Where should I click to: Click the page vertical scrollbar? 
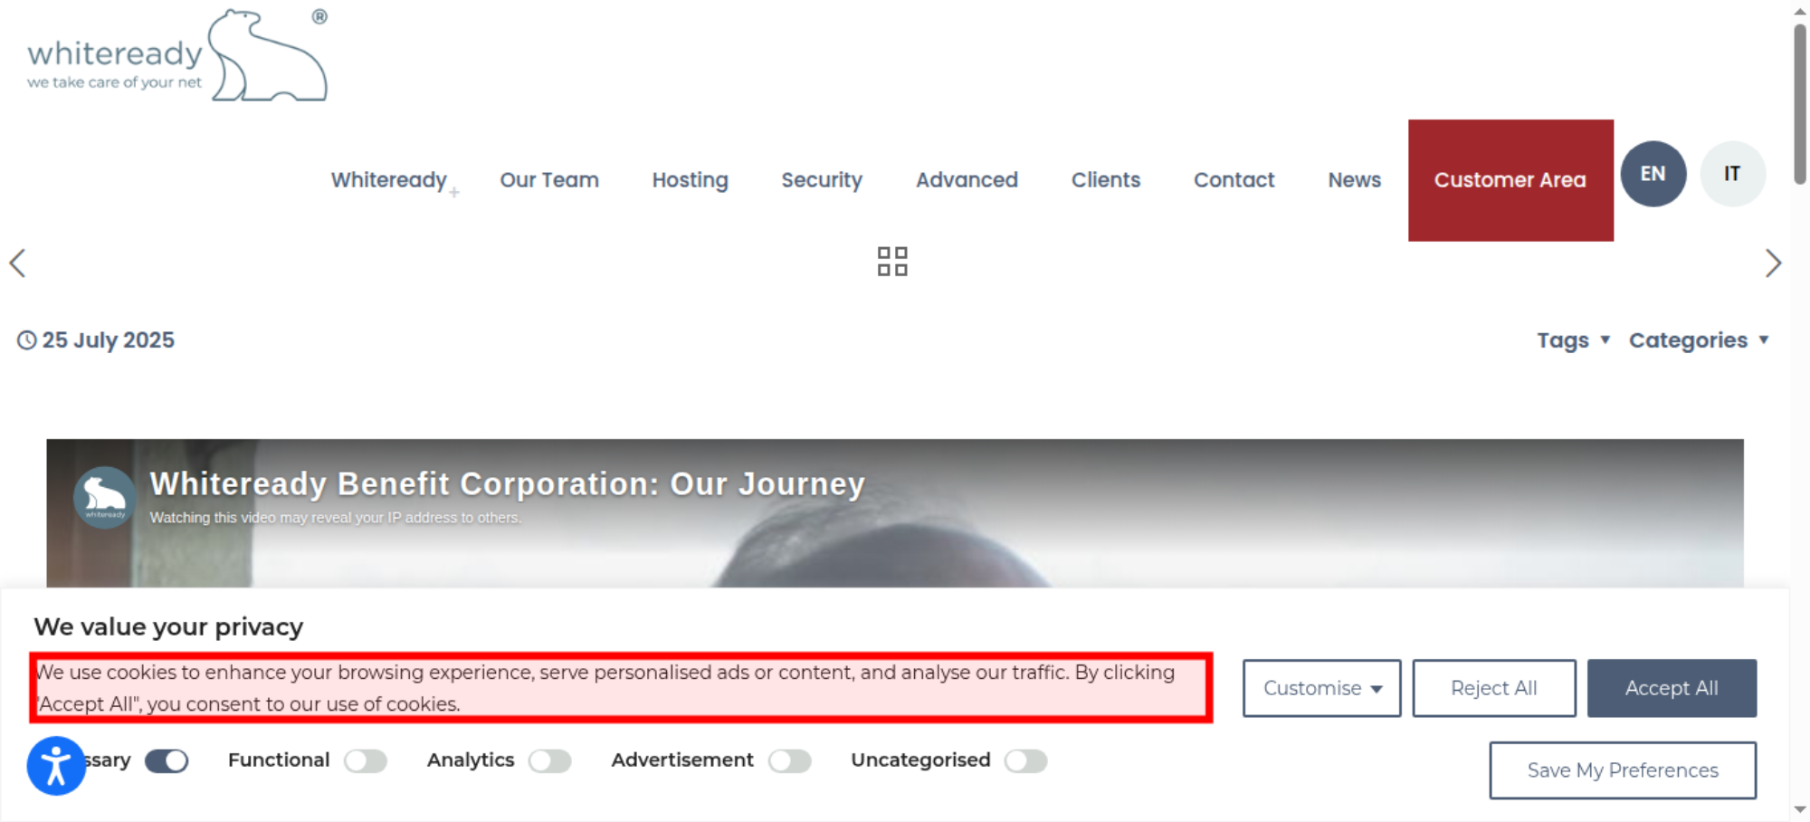coord(1800,104)
